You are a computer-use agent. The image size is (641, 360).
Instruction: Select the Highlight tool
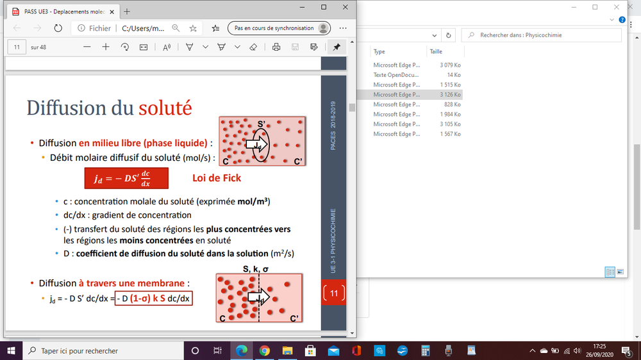click(221, 47)
